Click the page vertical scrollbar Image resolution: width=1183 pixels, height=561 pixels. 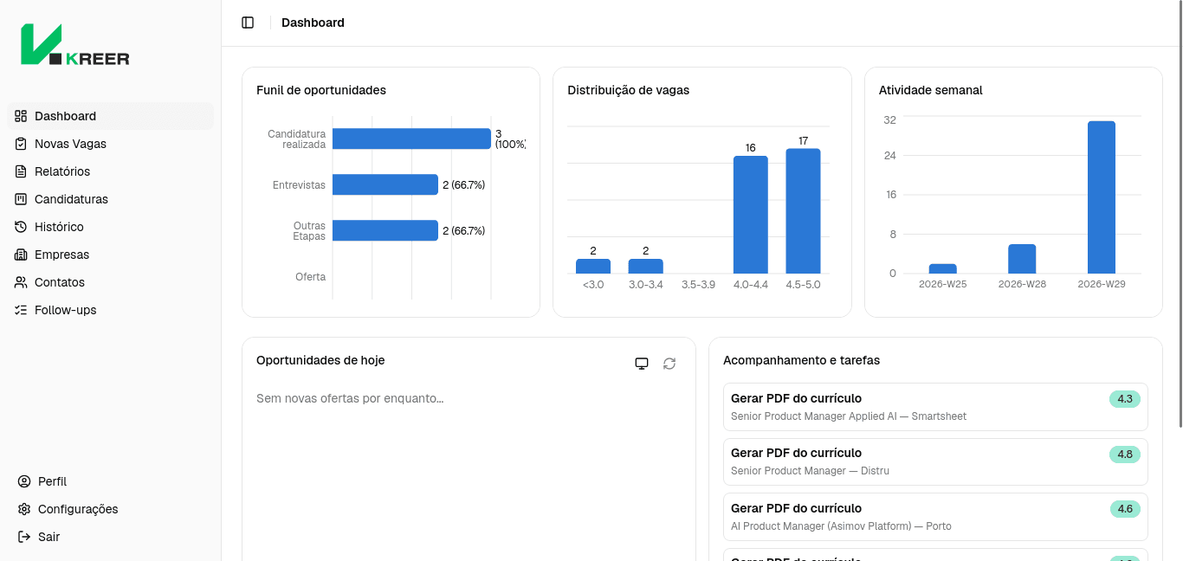1180,215
